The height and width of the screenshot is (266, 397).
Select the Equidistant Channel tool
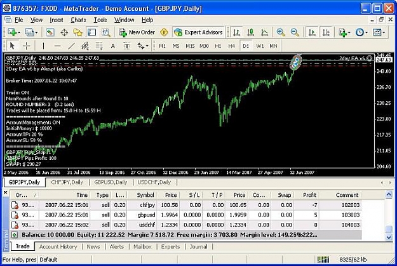(x=85, y=46)
